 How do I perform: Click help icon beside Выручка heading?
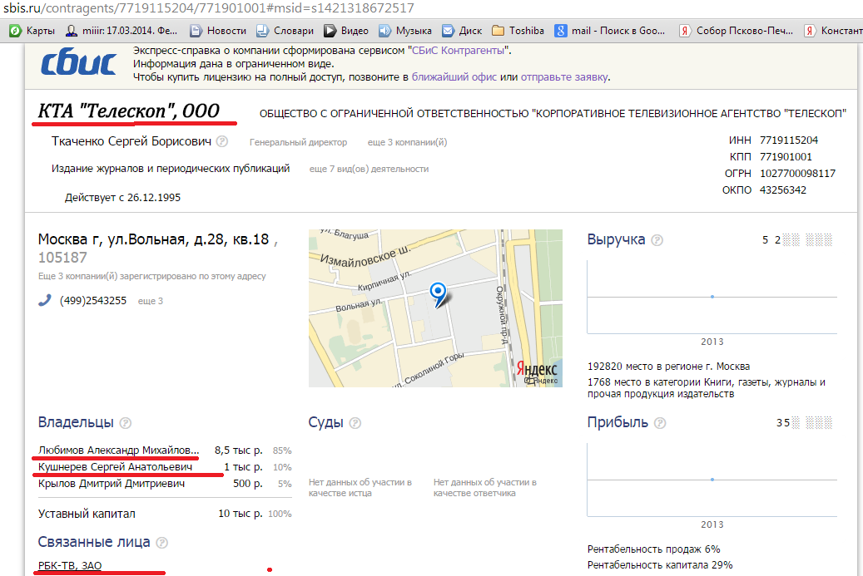click(x=657, y=240)
